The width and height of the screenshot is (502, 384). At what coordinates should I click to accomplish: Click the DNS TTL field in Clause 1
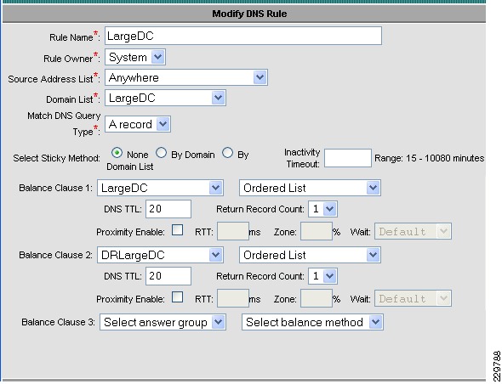point(168,209)
